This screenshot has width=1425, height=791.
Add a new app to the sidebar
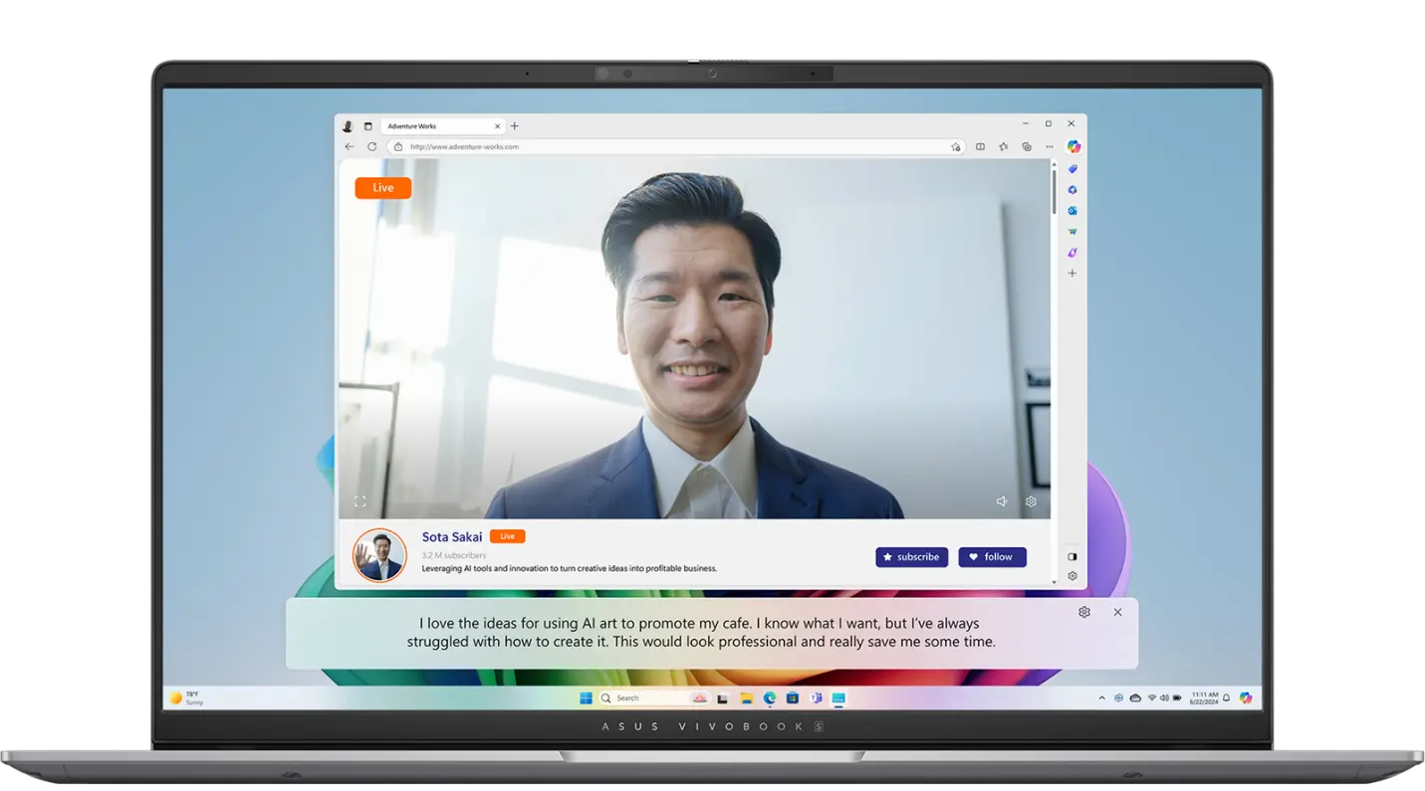pyautogui.click(x=1072, y=273)
